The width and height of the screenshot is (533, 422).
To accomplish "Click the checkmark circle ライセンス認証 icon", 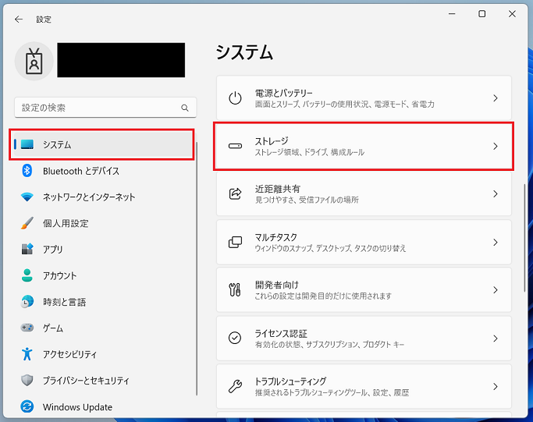I will pyautogui.click(x=235, y=338).
